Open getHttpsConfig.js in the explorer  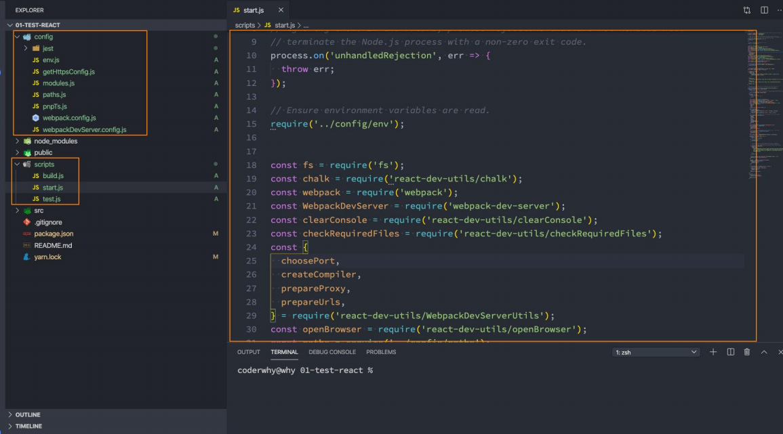tap(68, 72)
